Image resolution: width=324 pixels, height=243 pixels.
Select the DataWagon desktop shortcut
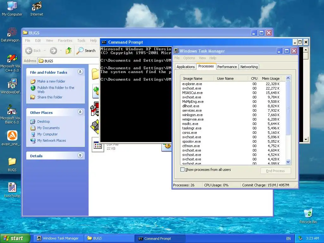(x=11, y=34)
